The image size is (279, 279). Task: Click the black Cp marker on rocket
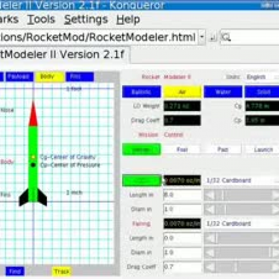coord(33,165)
